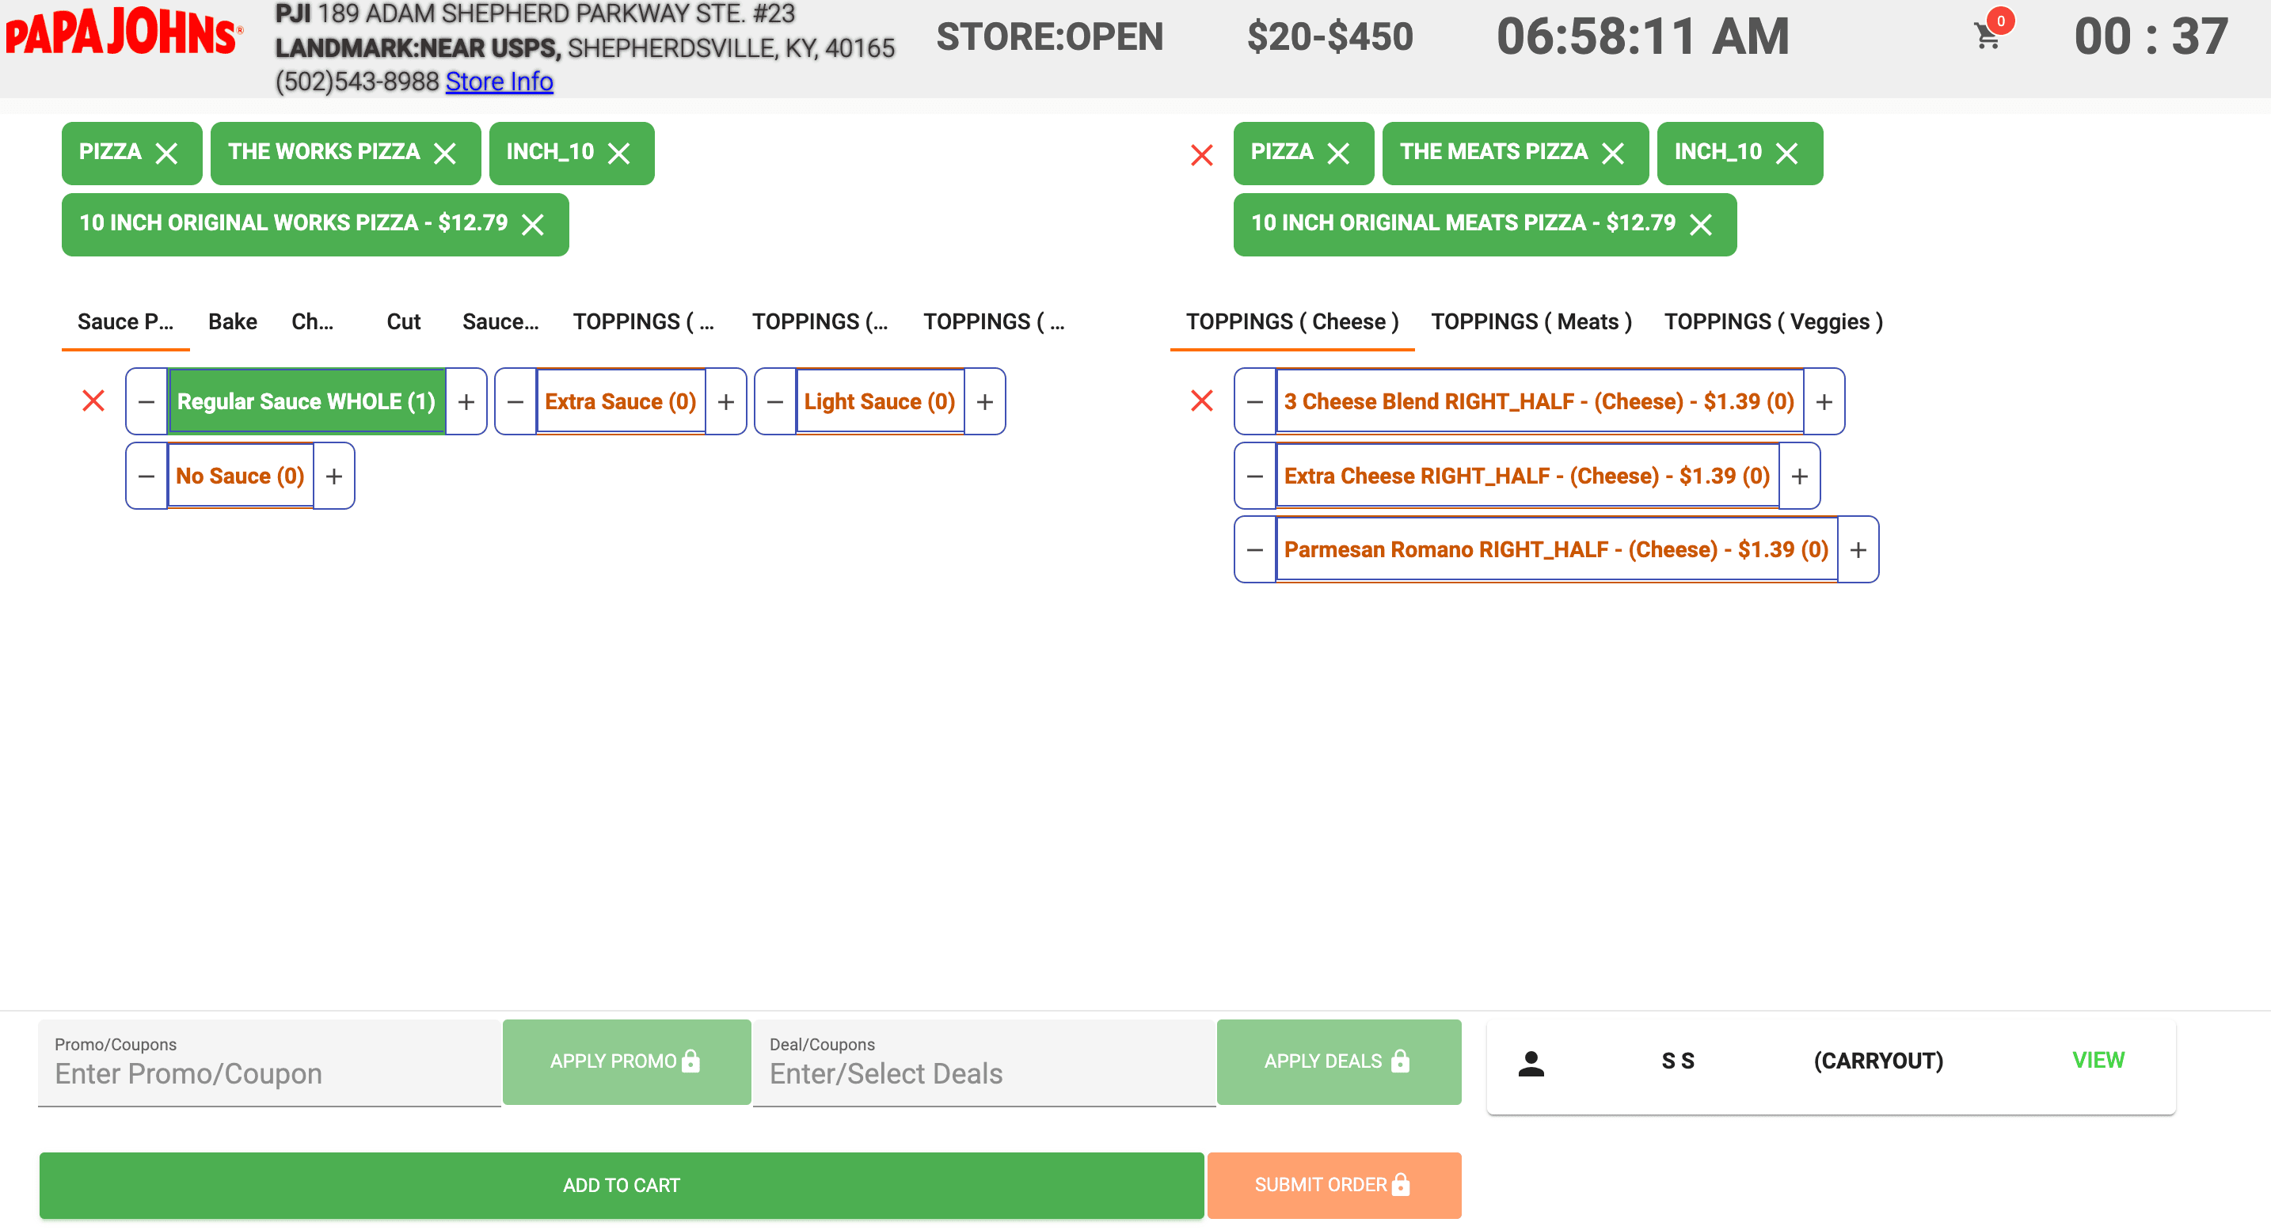The image size is (2271, 1230).
Task: Click red X beside right PIZZA chip
Action: (1202, 155)
